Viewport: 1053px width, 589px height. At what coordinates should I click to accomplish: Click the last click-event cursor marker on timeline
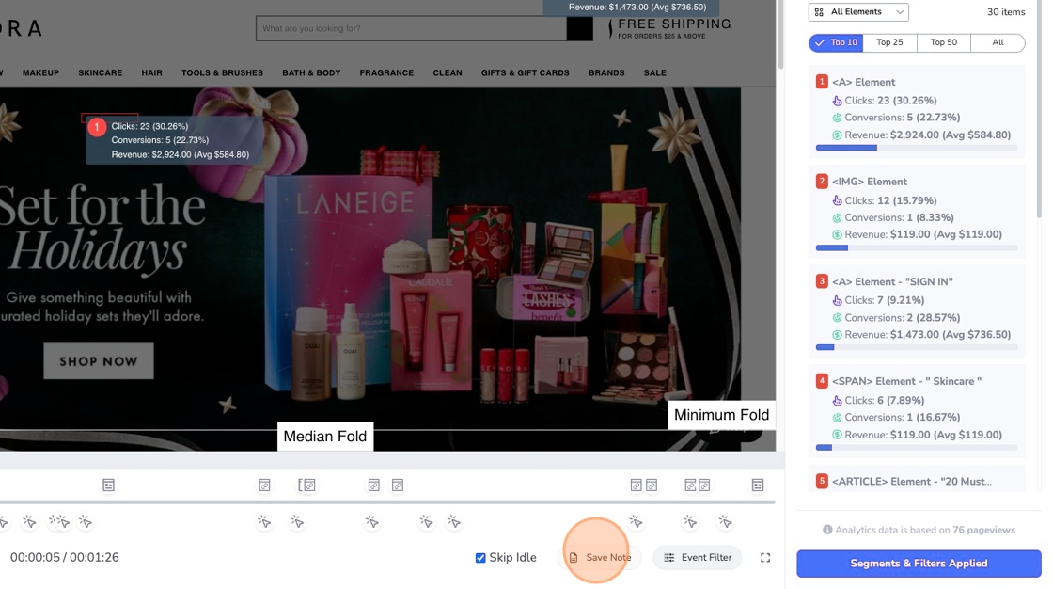725,521
